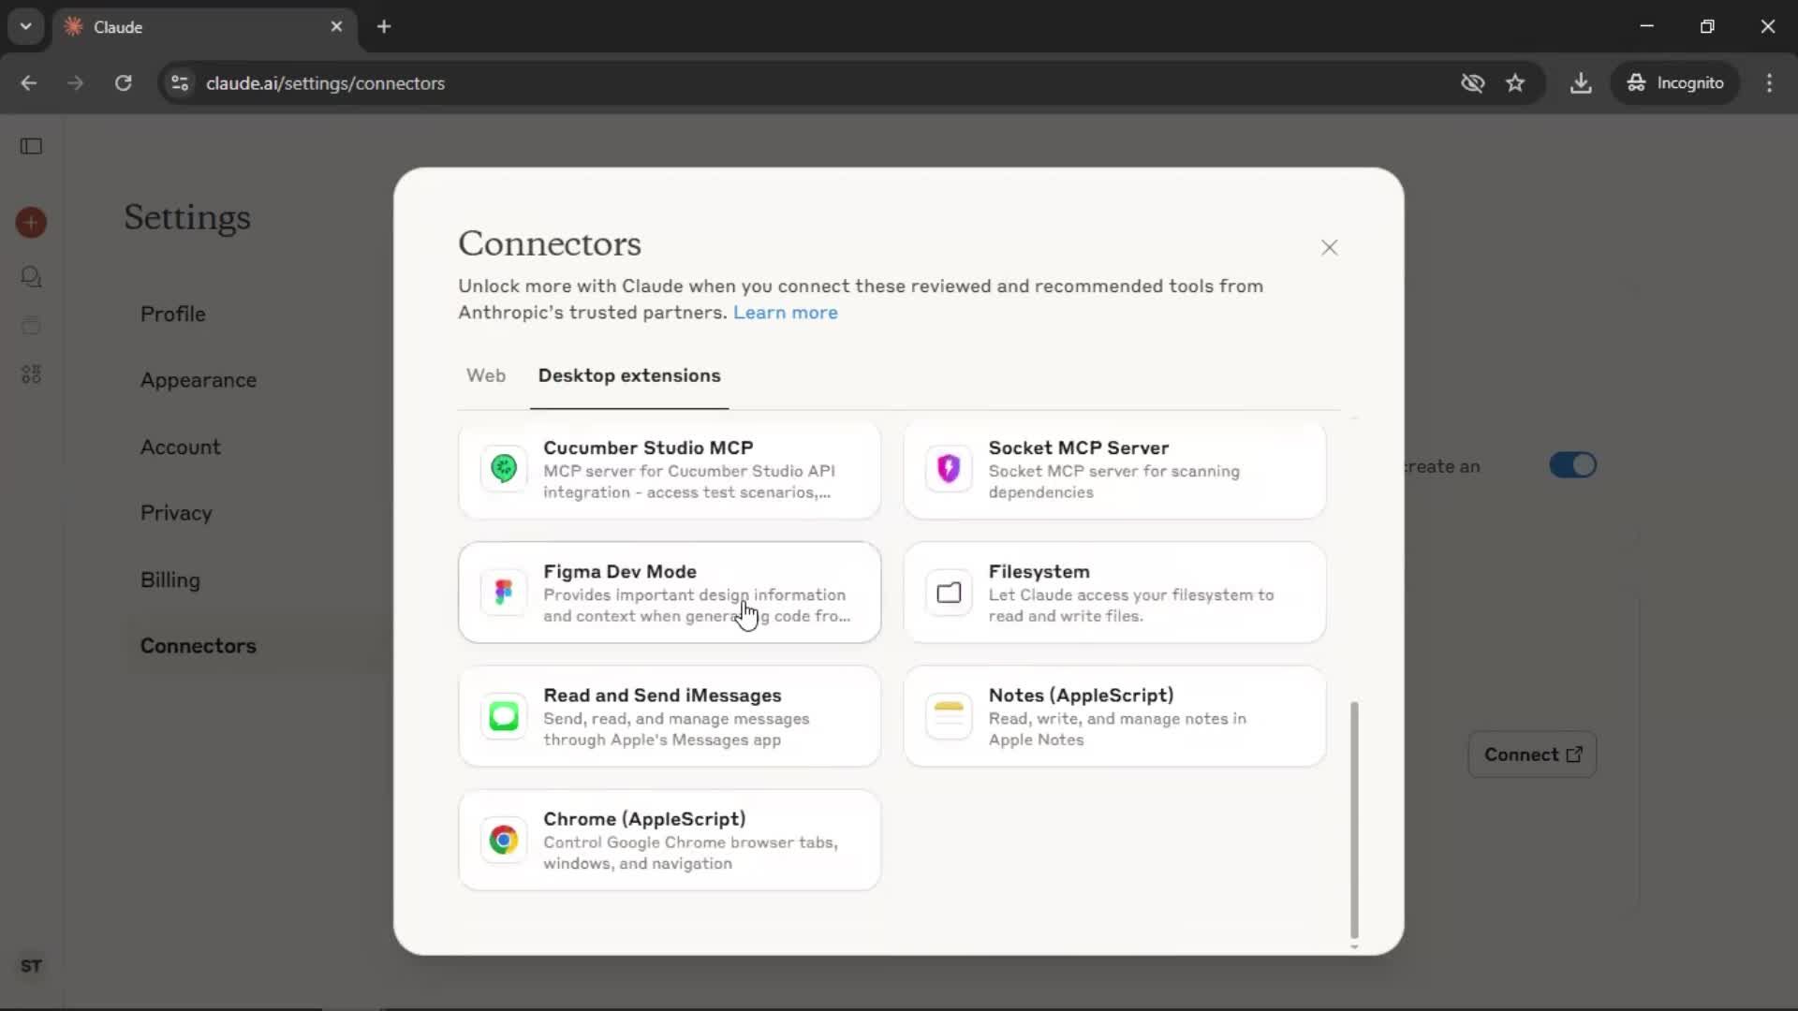This screenshot has width=1798, height=1011.
Task: Close the Claude browser tab
Action: pyautogui.click(x=336, y=26)
